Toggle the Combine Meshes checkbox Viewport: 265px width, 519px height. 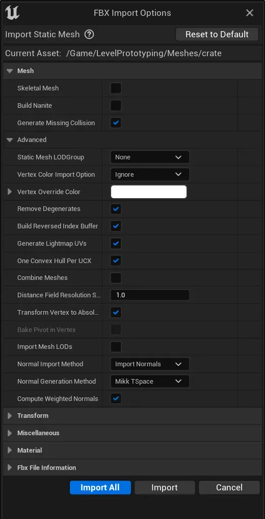click(x=116, y=278)
